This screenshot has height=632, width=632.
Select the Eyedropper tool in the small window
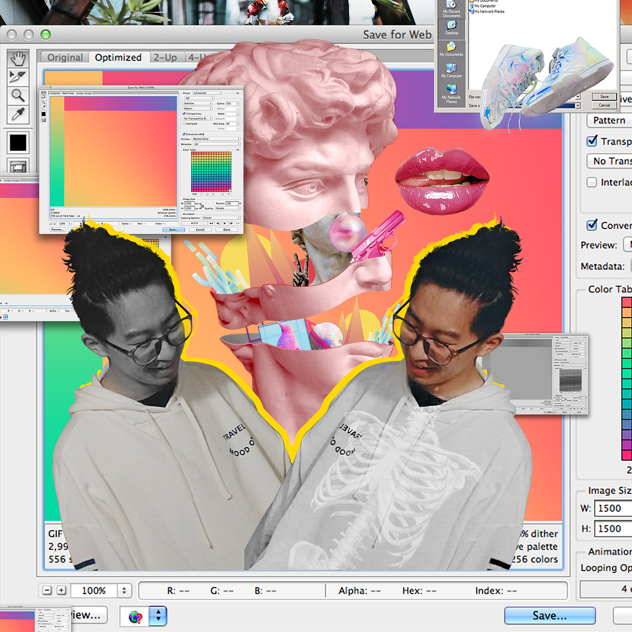click(x=43, y=107)
